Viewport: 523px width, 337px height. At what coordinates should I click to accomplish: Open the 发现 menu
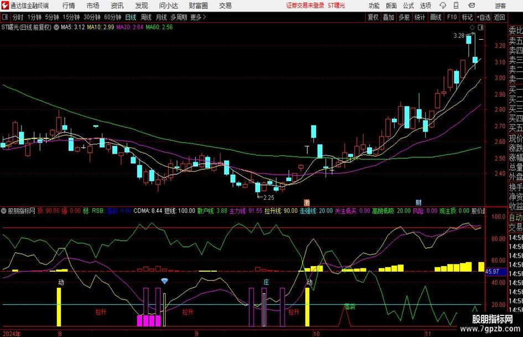click(x=142, y=6)
